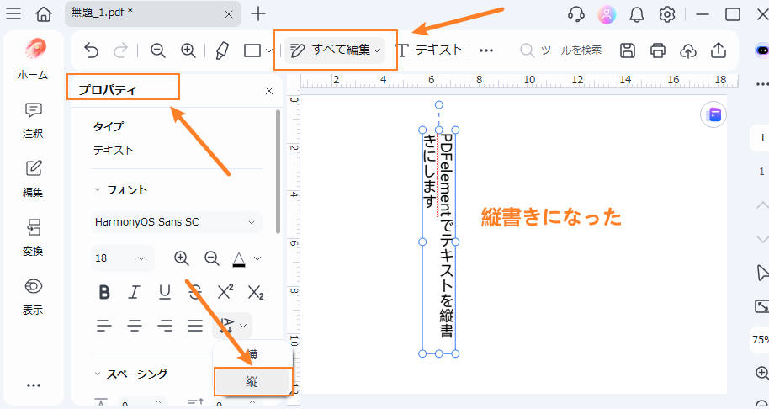Close the プロパティ panel

coord(268,91)
